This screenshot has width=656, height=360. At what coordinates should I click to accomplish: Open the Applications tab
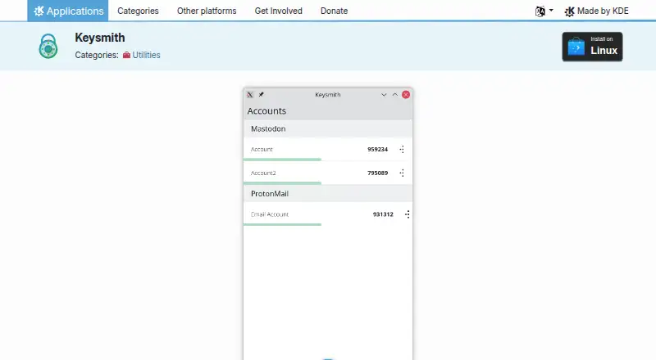(x=68, y=11)
